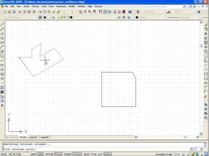Click the Type a question for help field
Viewport: 209px width, 156px height.
pyautogui.click(x=162, y=7)
